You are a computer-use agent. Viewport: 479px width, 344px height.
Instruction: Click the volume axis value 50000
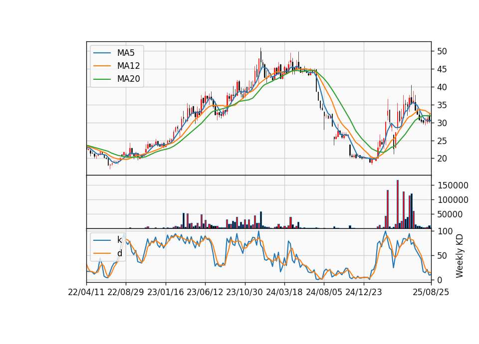tap(450, 214)
